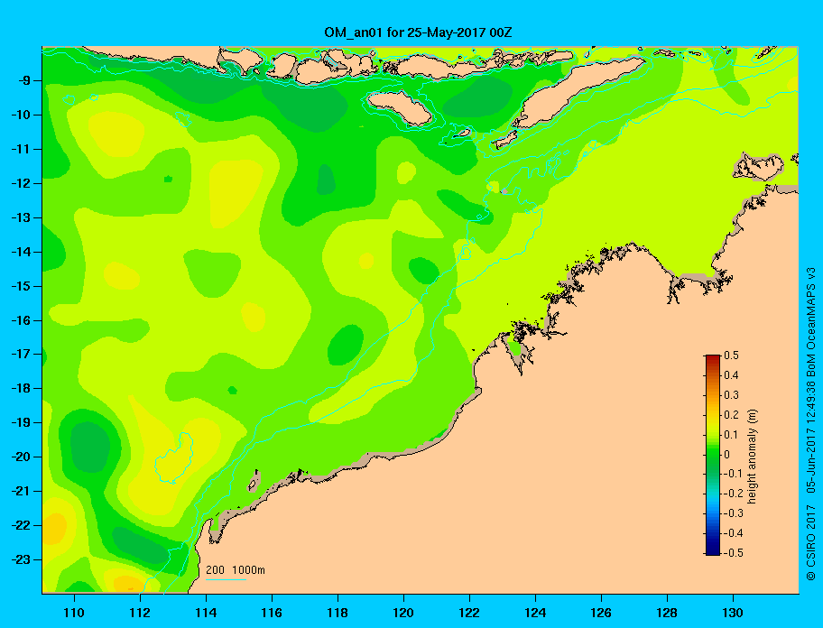Click the '-22' latitude axis label
The image size is (823, 628).
click(21, 525)
